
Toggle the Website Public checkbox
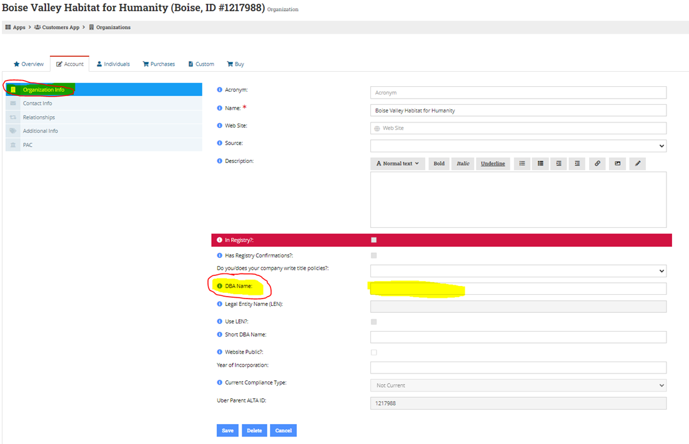tap(374, 352)
